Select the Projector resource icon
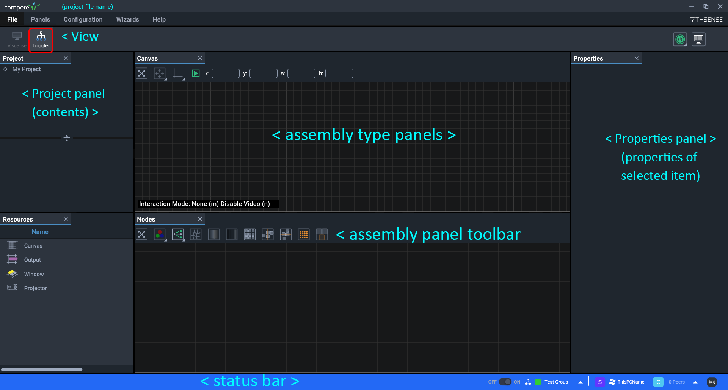 13,288
